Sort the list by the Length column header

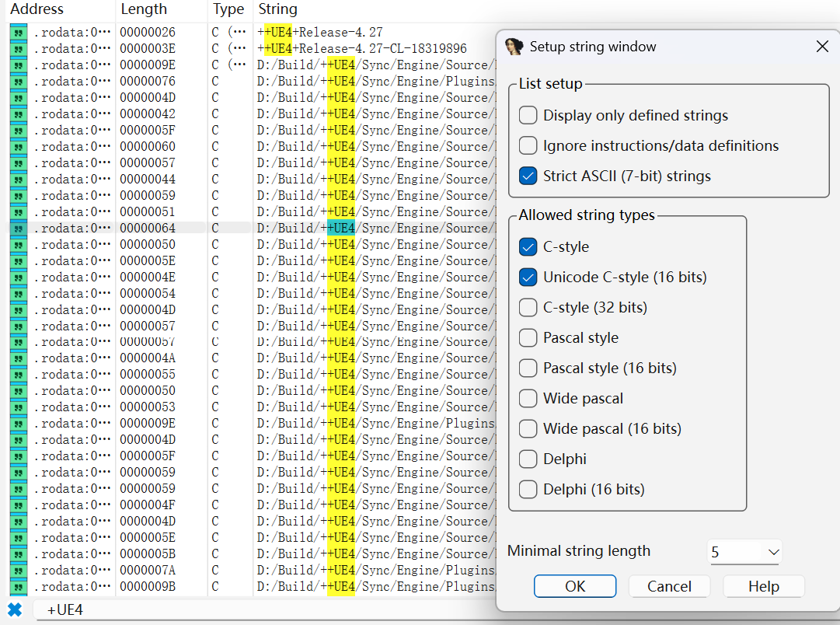144,9
